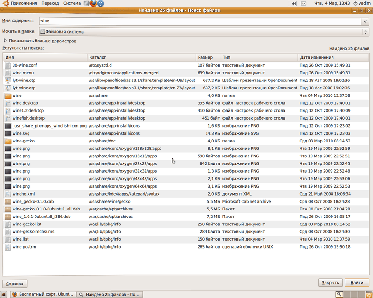This screenshot has height=298, width=373.
Task: Open the help icon in top panel
Action: tap(101, 3)
